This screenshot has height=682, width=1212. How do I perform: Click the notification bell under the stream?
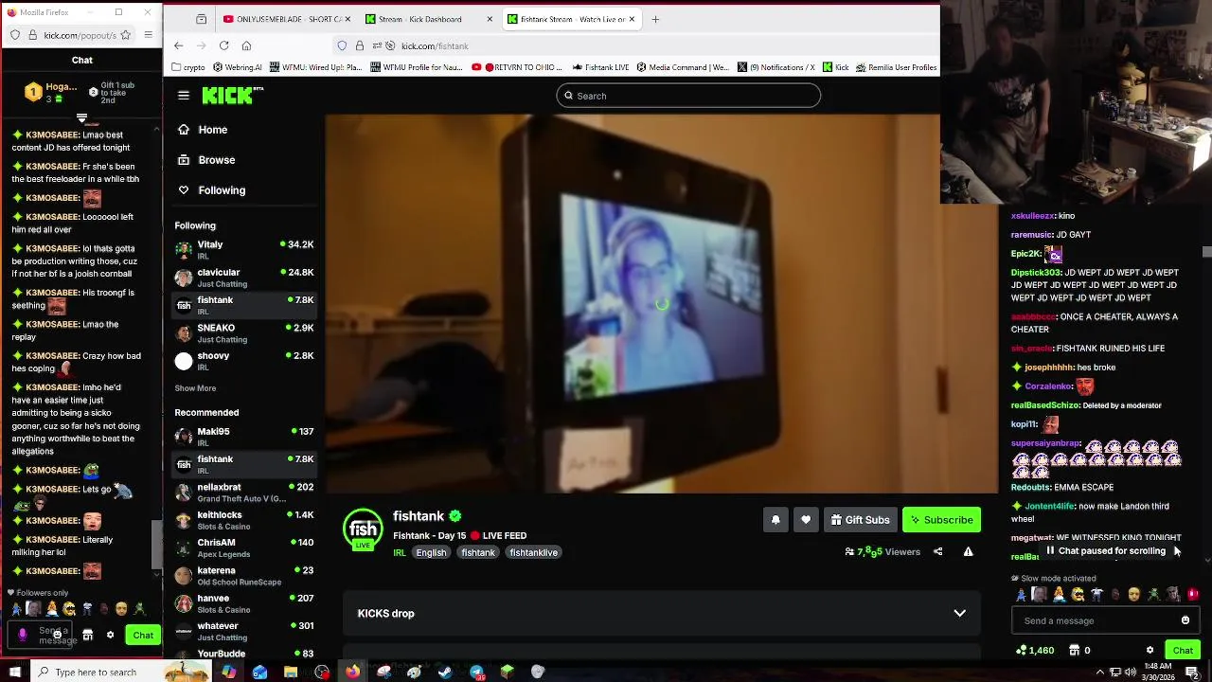point(775,519)
